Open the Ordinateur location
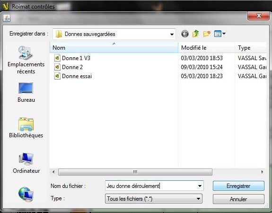 [26, 163]
